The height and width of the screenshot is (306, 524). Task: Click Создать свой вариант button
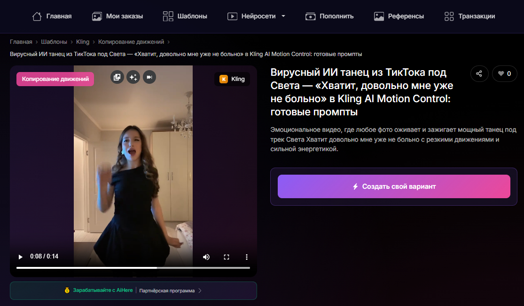click(394, 186)
